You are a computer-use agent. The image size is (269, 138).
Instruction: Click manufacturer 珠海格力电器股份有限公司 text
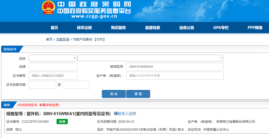(x=236, y=122)
